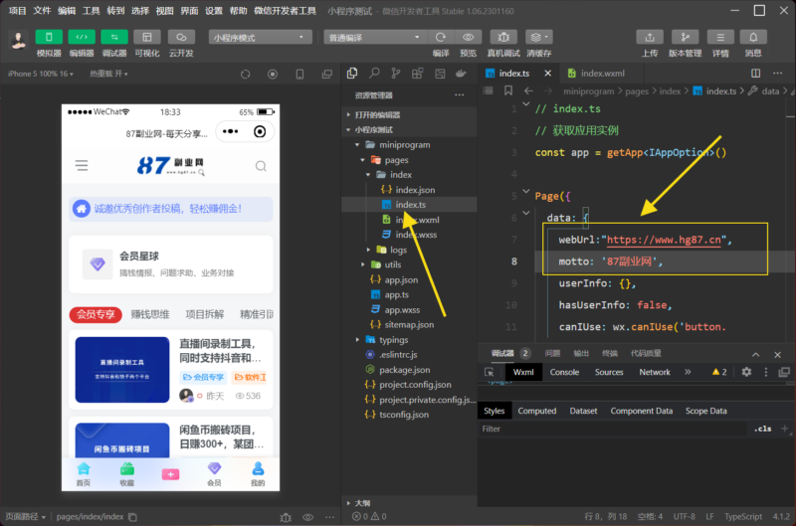Open the messages bell icon
Image resolution: width=796 pixels, height=526 pixels.
coord(753,37)
